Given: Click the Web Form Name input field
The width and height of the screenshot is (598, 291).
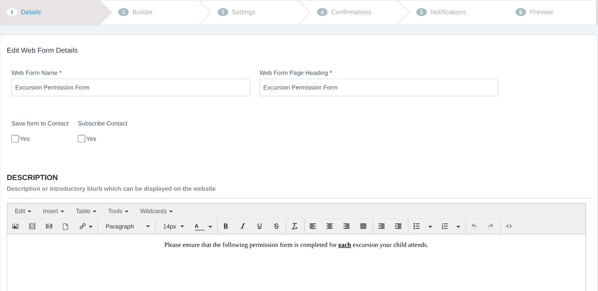Looking at the screenshot, I should 131,88.
